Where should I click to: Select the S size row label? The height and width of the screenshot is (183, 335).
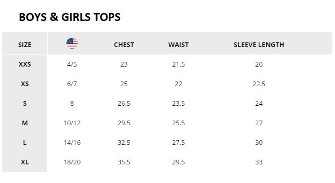click(25, 103)
